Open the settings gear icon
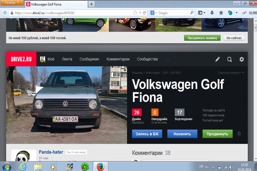 (x=241, y=59)
